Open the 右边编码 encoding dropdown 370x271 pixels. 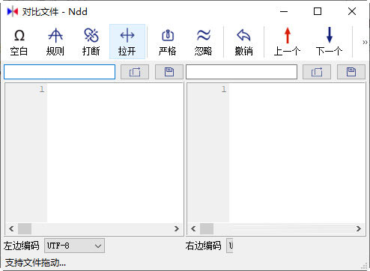[x=230, y=246]
